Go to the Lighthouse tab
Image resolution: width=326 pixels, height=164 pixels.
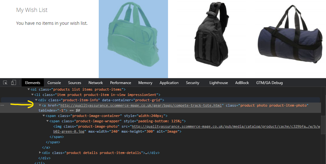pos(218,83)
